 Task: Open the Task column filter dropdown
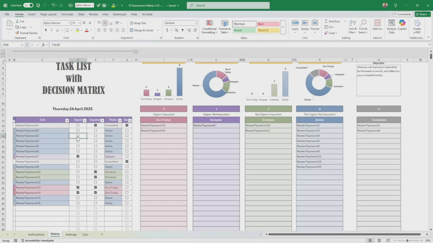(67, 120)
